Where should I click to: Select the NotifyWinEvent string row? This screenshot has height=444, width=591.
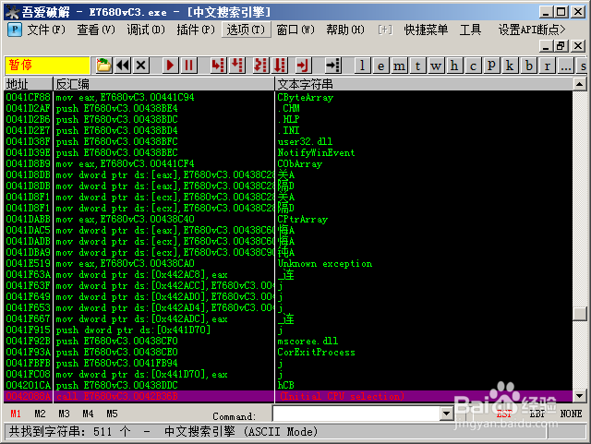pyautogui.click(x=288, y=152)
